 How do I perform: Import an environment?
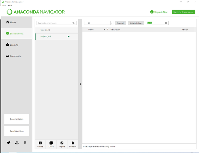(62, 144)
